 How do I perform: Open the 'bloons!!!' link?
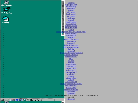[x=71, y=20]
